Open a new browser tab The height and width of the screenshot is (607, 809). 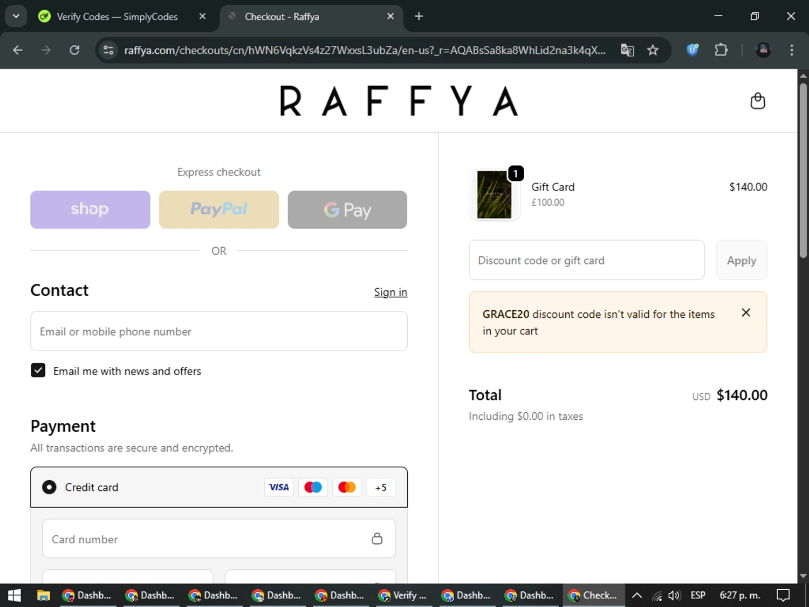(419, 16)
